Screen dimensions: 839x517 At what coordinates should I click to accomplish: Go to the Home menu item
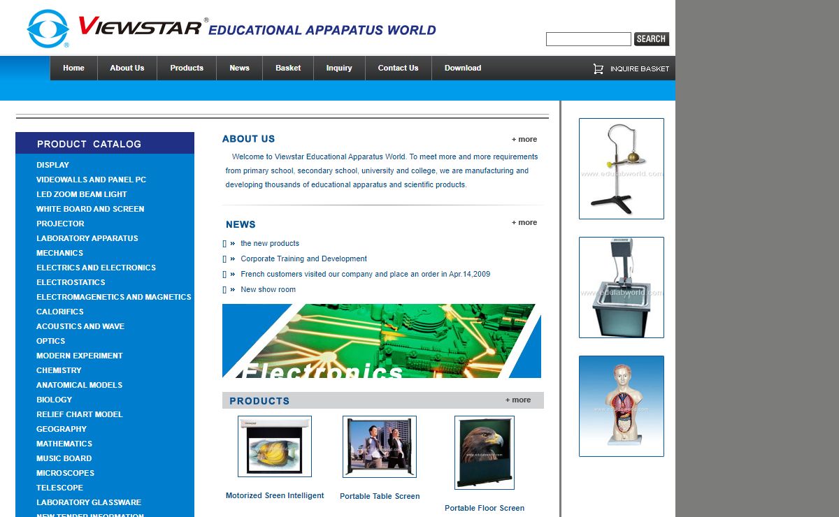pos(73,68)
